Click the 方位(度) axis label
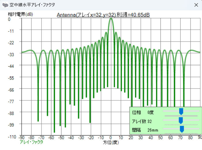Screen dimensions: 202x150 click(111, 142)
